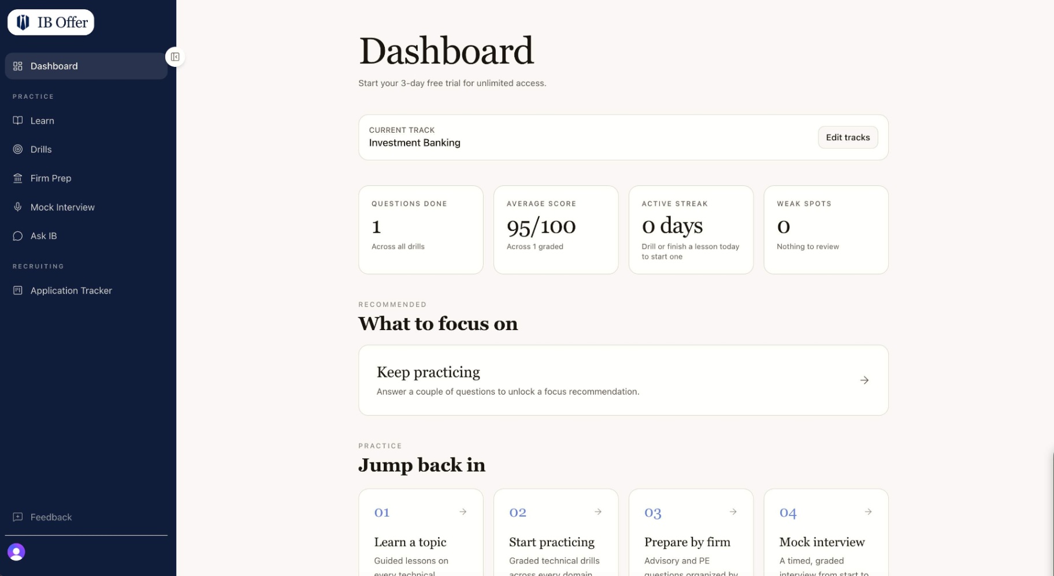Click the Edit tracks button

[x=848, y=137]
